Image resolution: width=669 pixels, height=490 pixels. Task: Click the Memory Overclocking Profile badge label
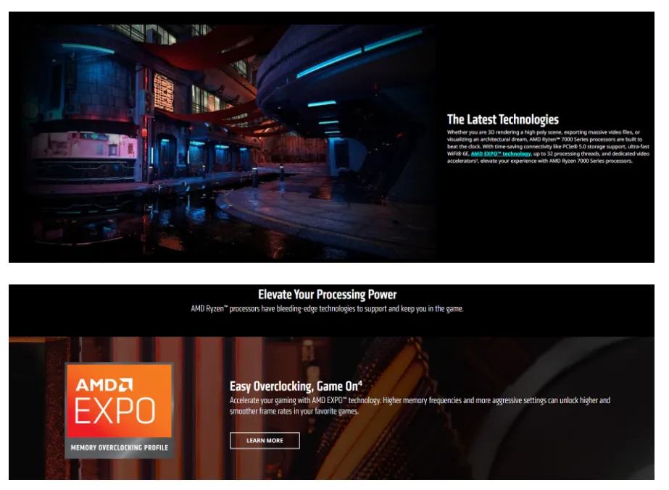click(119, 448)
